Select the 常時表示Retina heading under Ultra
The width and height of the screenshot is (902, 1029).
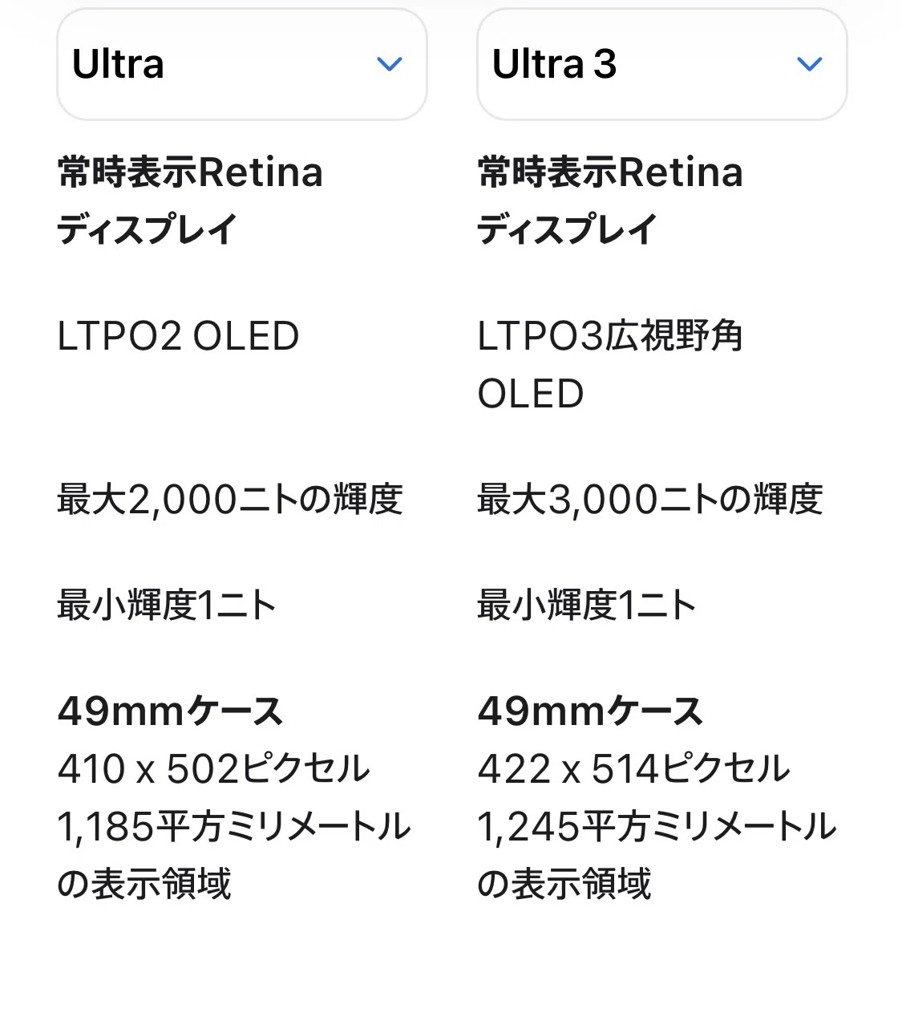click(190, 201)
